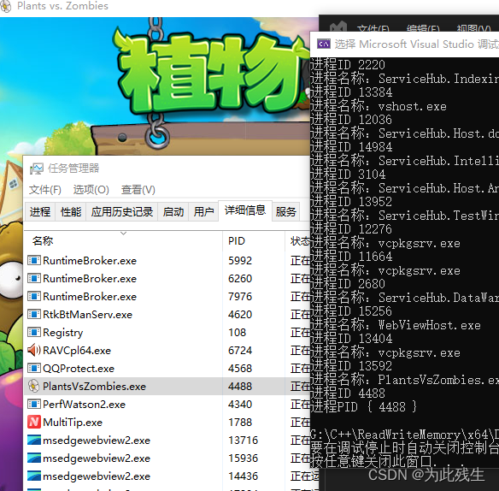
Task: Click the console line 进程ID 13592
Action: point(351,366)
